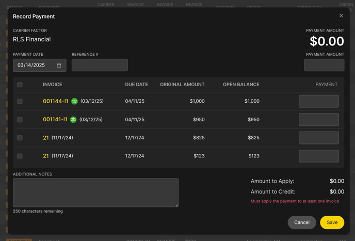The width and height of the screenshot is (355, 241).
Task: Close the Record Payment dialog with X
Action: click(x=341, y=16)
